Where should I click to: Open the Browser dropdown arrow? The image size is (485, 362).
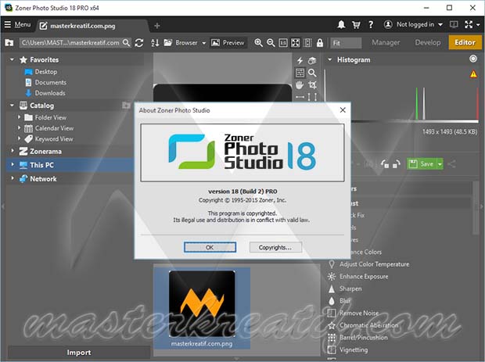204,43
